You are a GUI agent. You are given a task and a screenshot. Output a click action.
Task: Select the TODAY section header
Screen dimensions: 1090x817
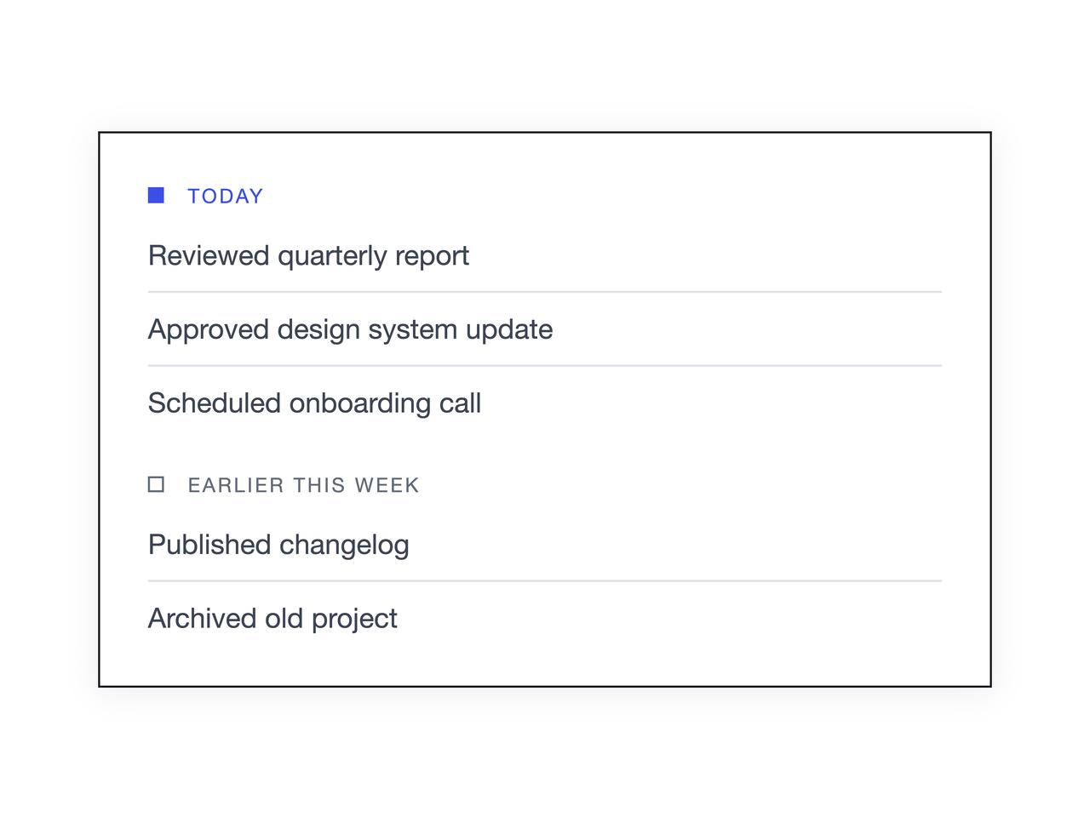tap(226, 197)
